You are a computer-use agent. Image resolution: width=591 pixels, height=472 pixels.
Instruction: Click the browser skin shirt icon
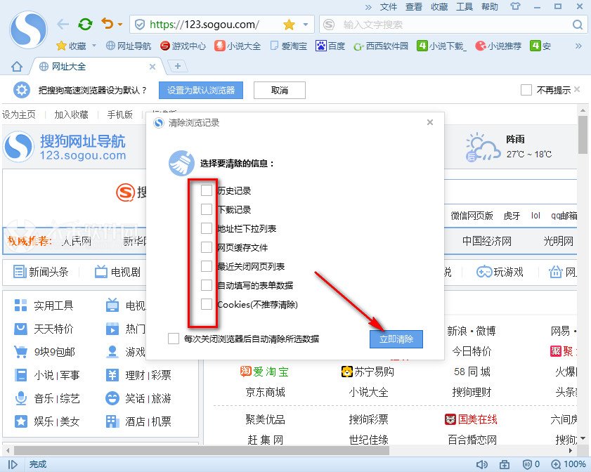pyautogui.click(x=515, y=7)
